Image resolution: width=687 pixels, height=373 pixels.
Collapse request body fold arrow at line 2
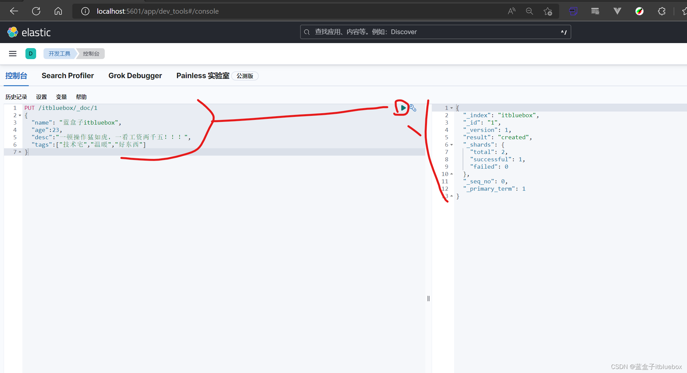pyautogui.click(x=20, y=116)
